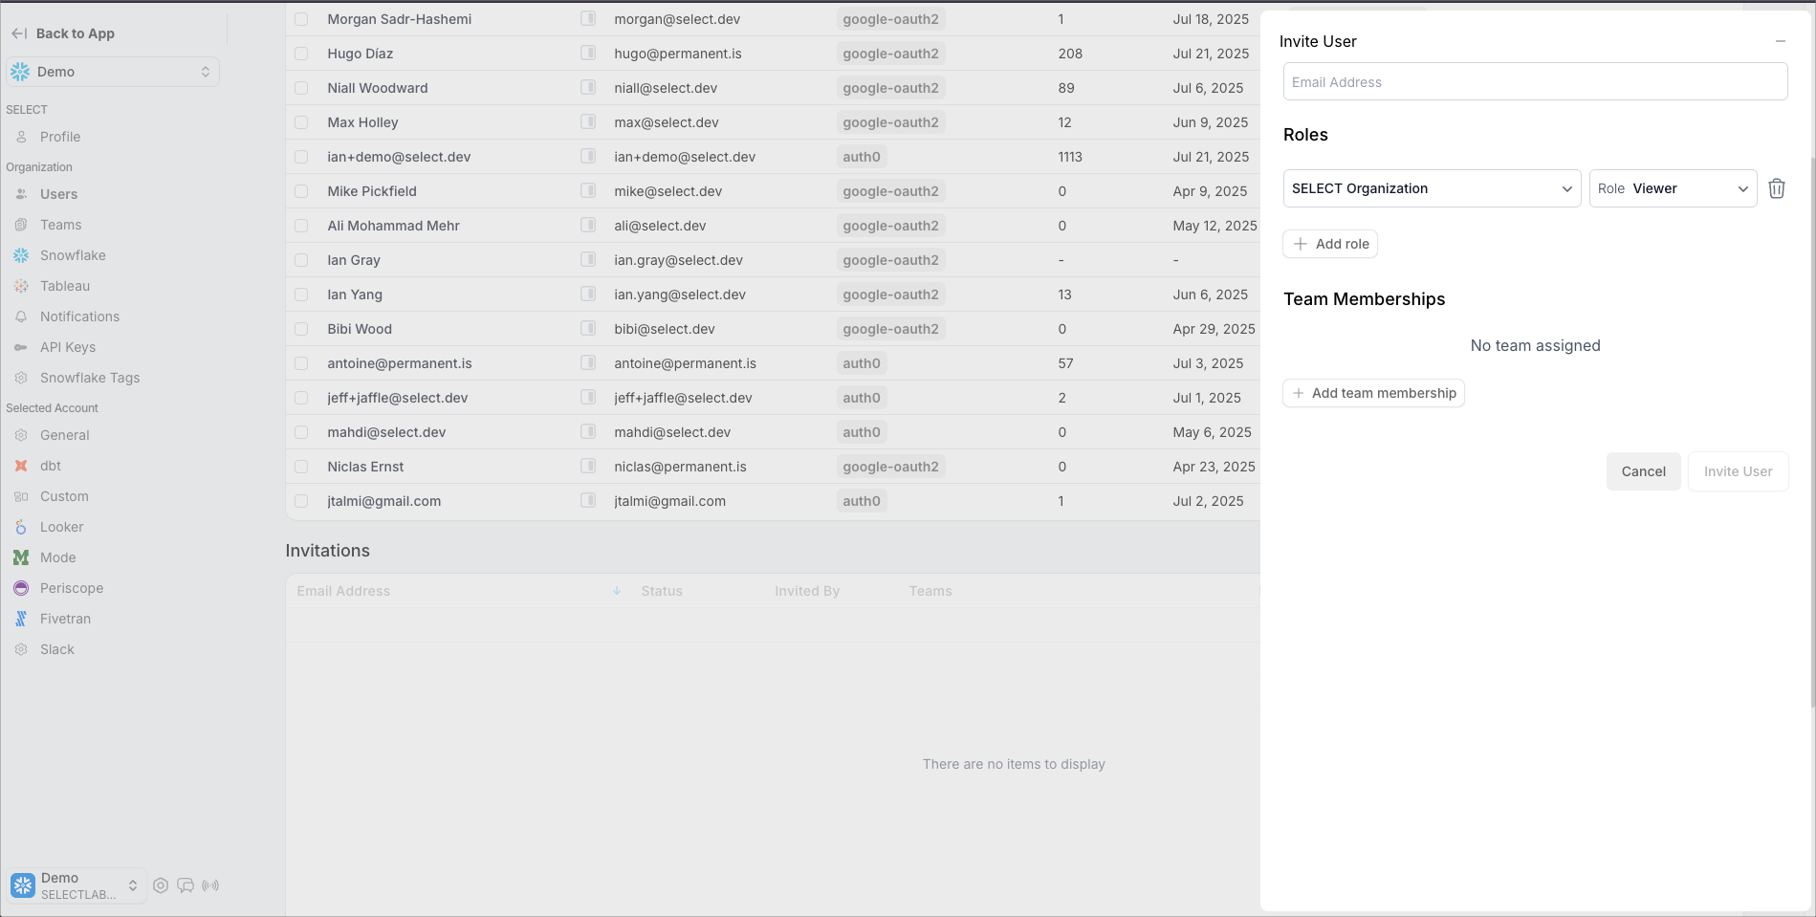The width and height of the screenshot is (1816, 917).
Task: Go to the Users page
Action: (58, 194)
